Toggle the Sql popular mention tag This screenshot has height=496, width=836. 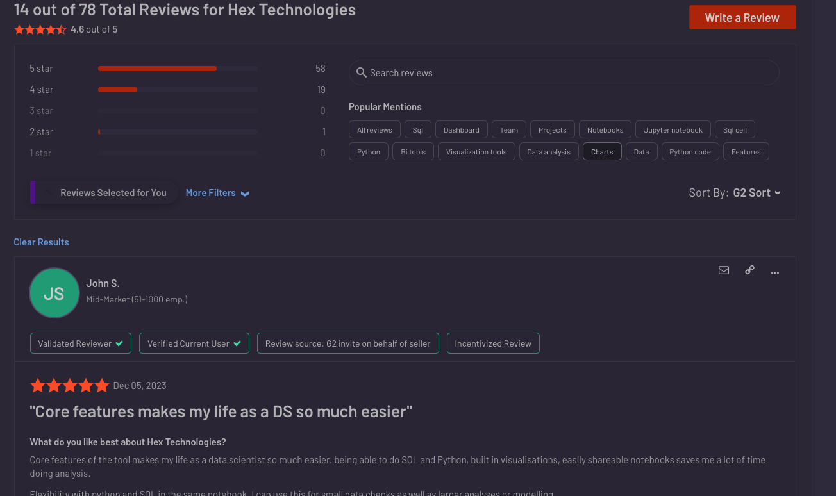point(417,130)
